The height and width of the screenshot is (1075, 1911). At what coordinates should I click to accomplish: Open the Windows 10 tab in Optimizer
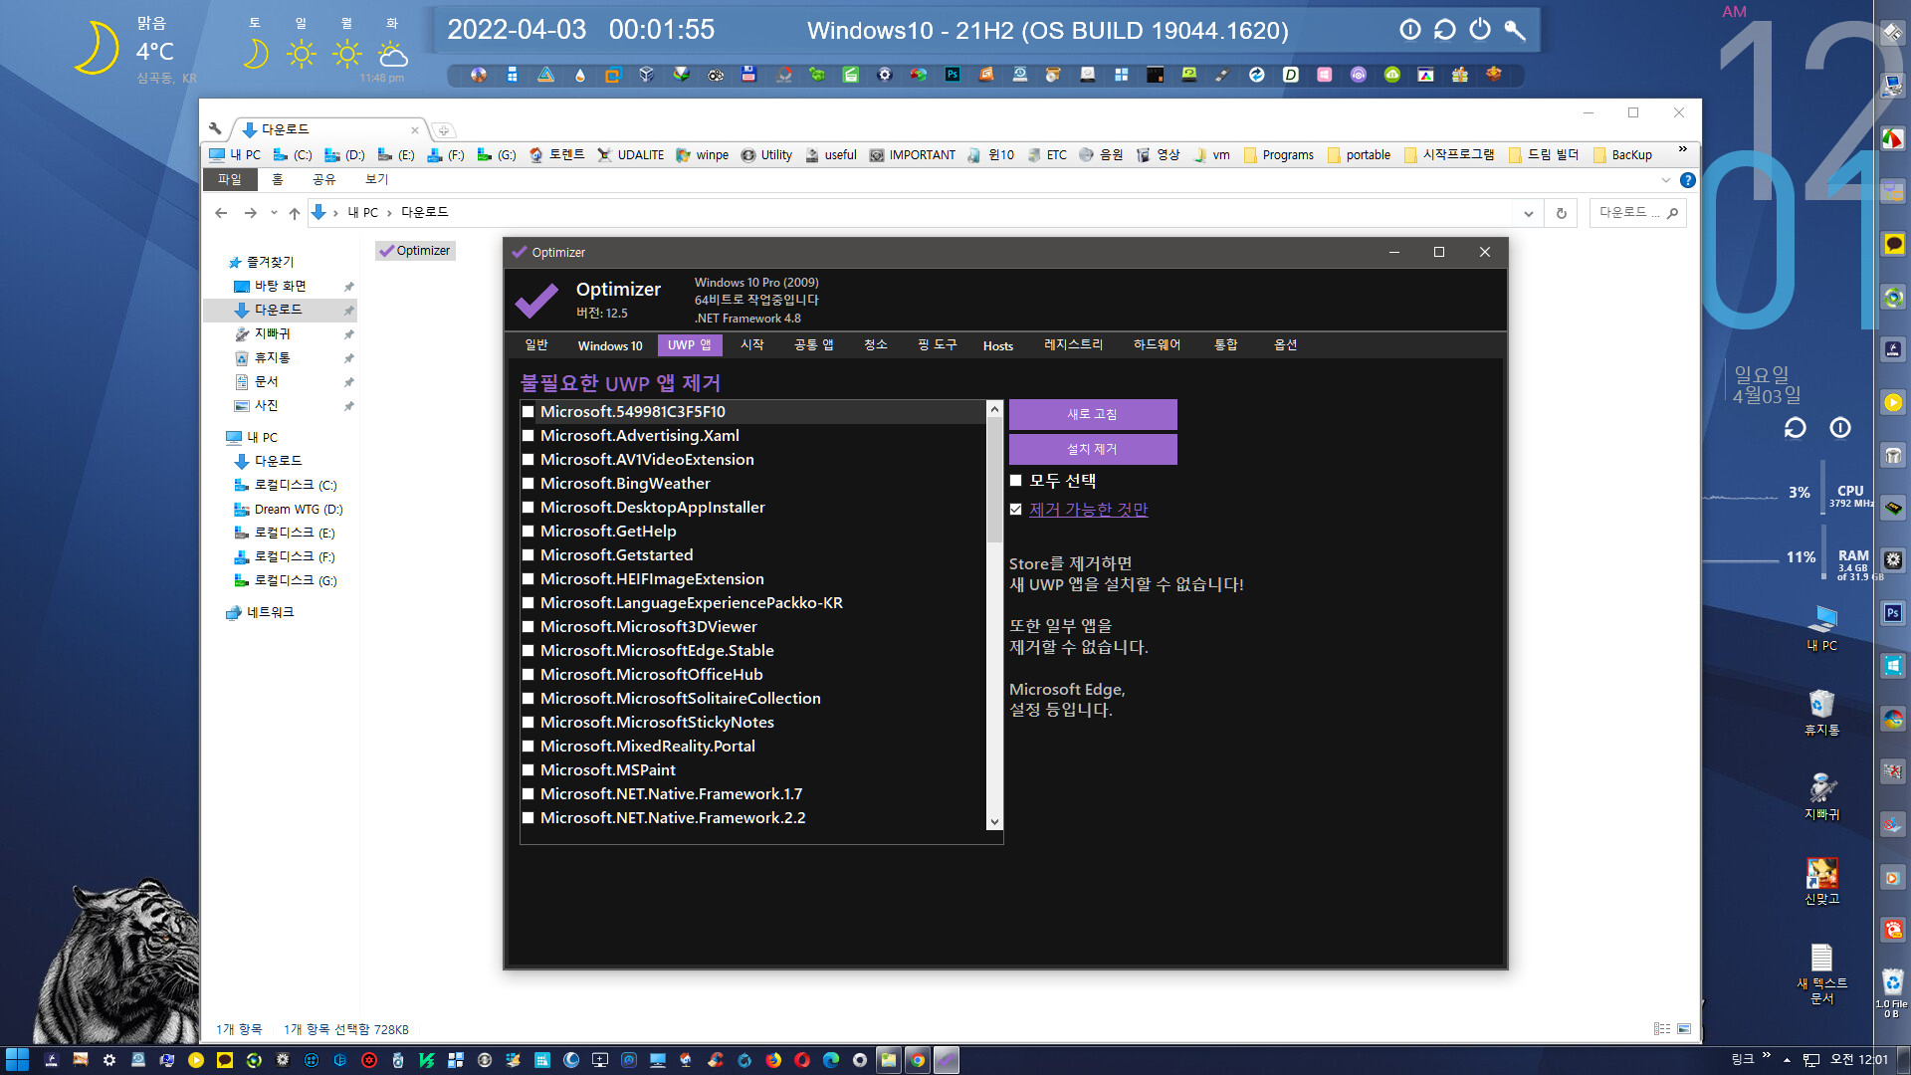[610, 345]
